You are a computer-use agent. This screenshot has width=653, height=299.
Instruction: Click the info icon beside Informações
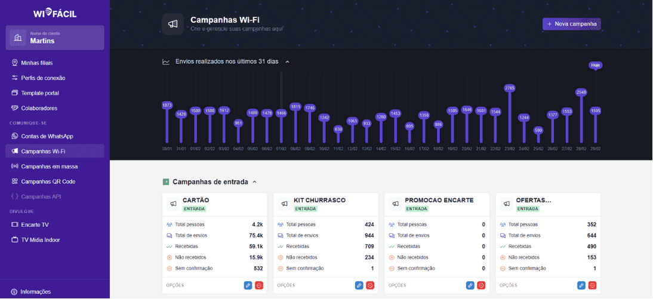tap(14, 291)
